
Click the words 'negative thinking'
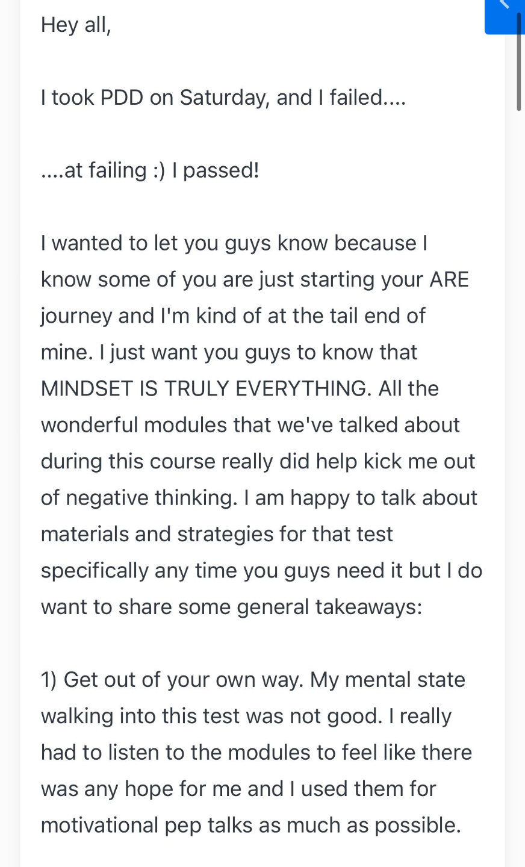point(151,498)
